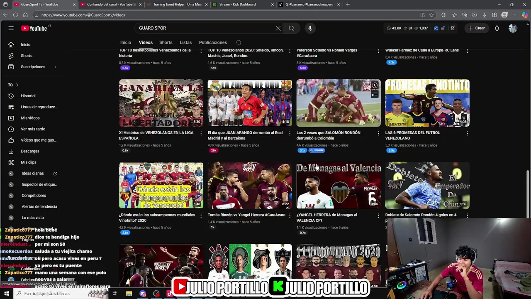
Task: Open the XI Histórico LIBERTADORES thumbnail
Action: 161,103
